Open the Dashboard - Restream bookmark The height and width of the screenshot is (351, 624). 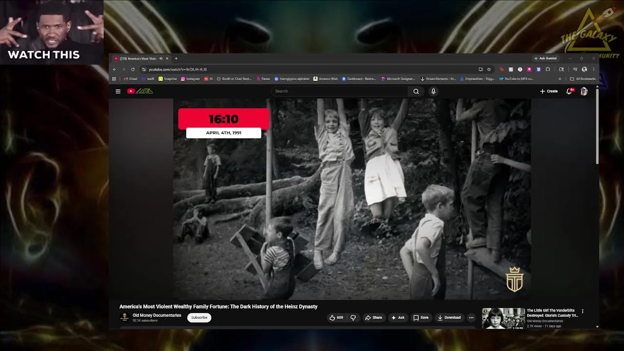(359, 78)
